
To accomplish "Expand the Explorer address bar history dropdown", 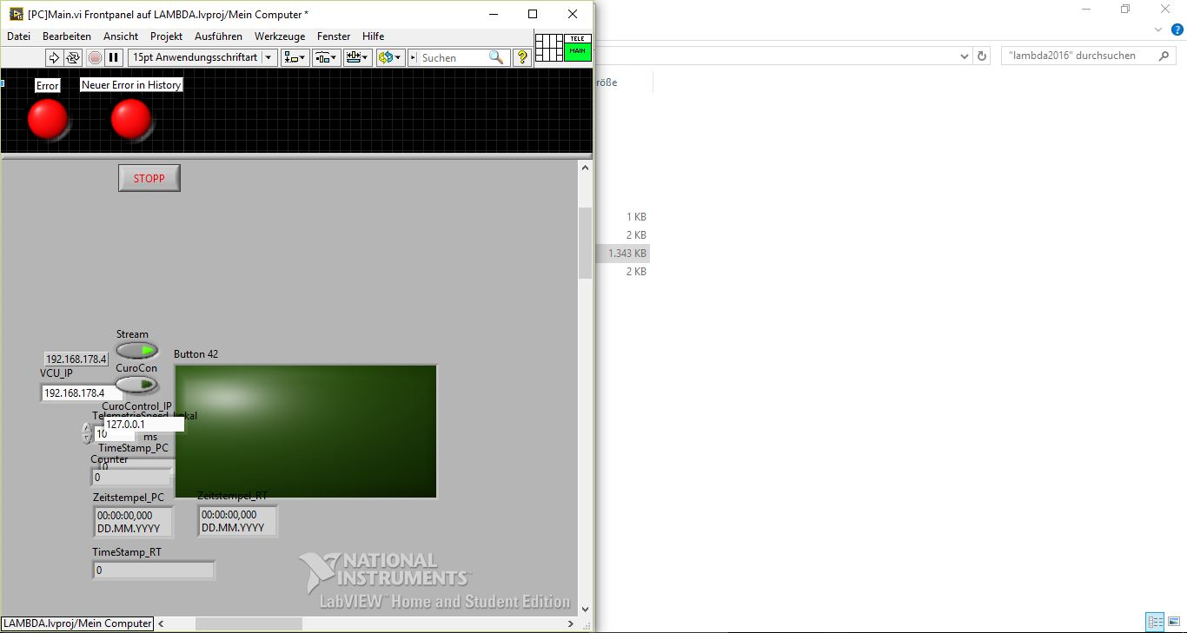I will coord(964,56).
